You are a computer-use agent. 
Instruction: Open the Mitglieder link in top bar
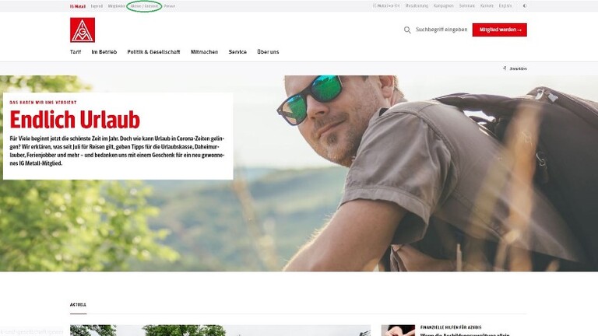tap(116, 6)
